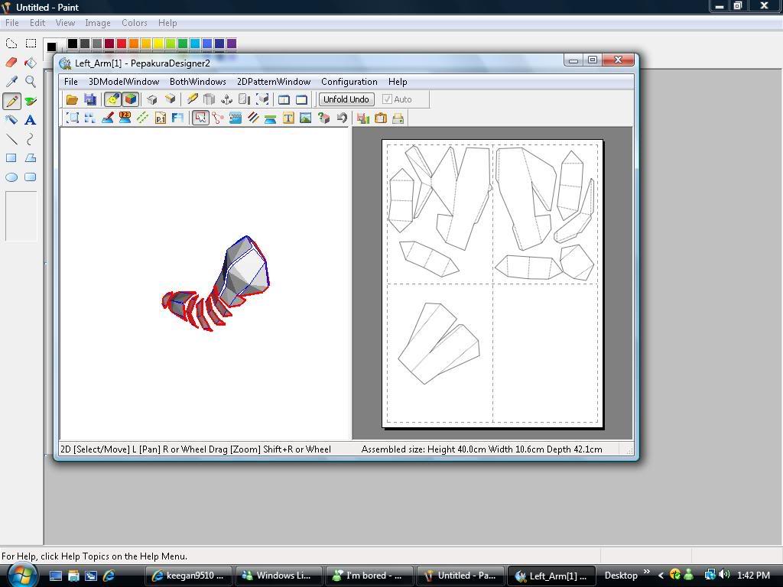Select the rectangular Select tool in Paint
Viewport: 783px width, 587px height.
point(31,44)
